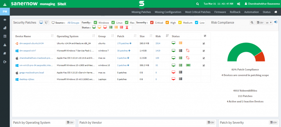This screenshot has height=127, width=281.
Task: Select the monitor device view icon beside Security Patches
Action: point(41,23)
